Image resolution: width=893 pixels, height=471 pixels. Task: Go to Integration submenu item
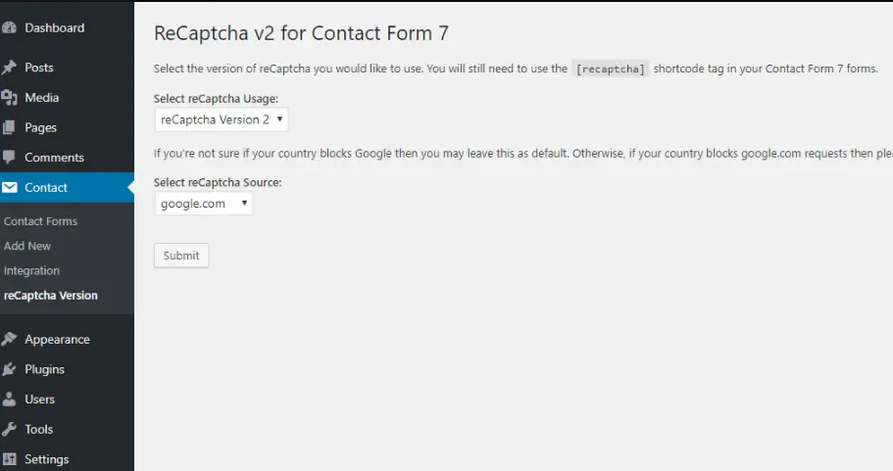[32, 271]
